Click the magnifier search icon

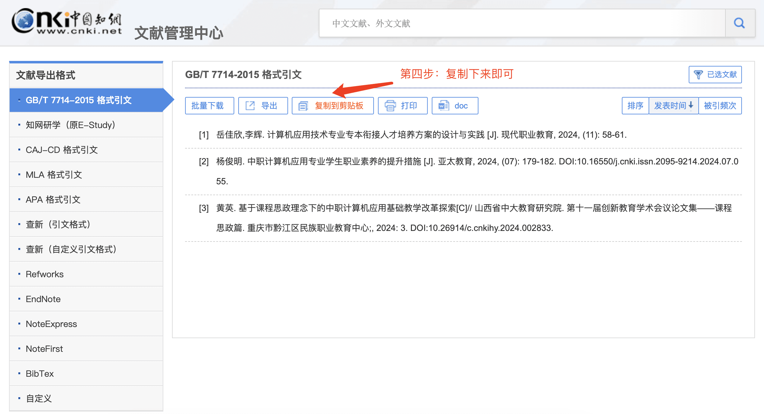[x=739, y=23]
